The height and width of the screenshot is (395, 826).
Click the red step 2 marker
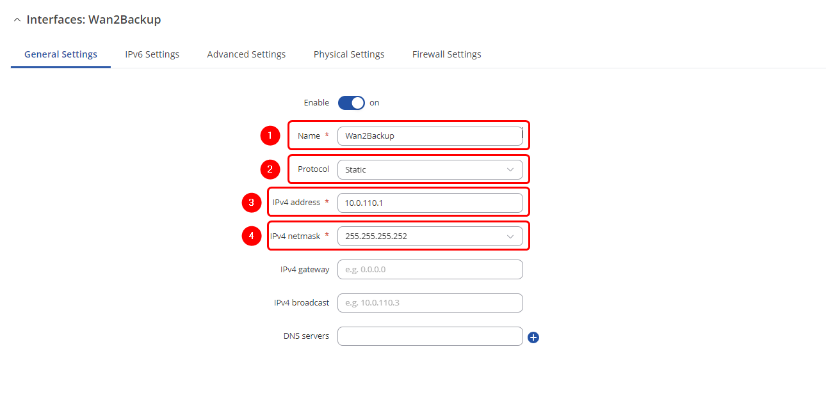click(x=270, y=169)
